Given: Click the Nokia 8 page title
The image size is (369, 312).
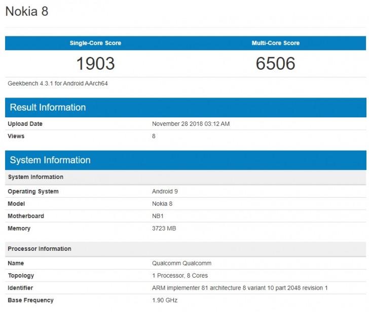Looking at the screenshot, I should [27, 12].
